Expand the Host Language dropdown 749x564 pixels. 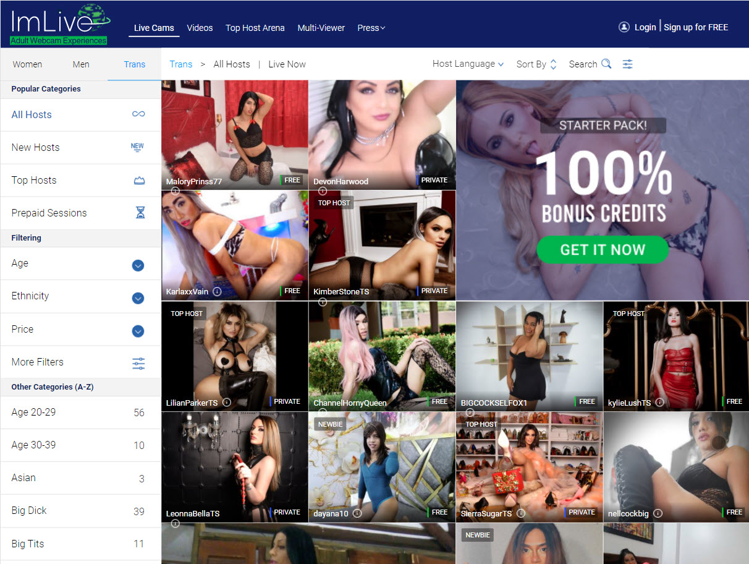(468, 64)
